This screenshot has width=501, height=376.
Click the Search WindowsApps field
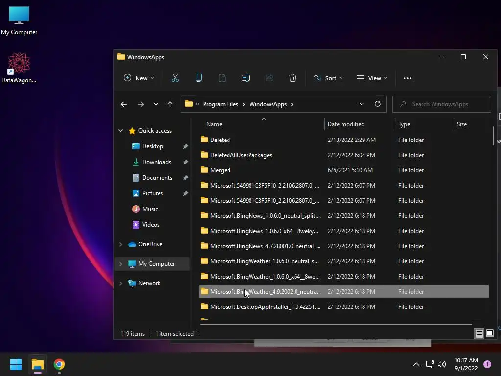442,104
